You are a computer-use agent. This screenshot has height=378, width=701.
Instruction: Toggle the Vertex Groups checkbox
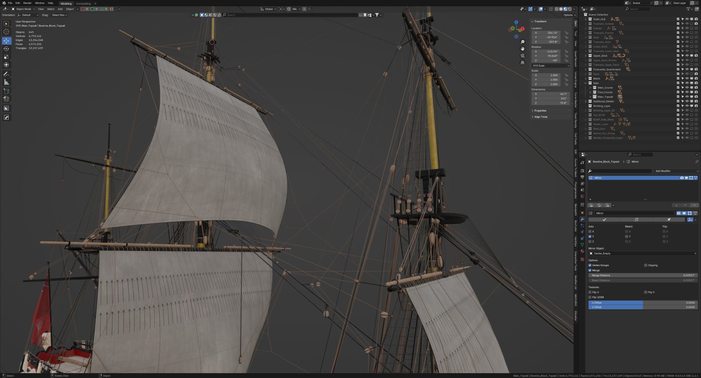coord(590,265)
